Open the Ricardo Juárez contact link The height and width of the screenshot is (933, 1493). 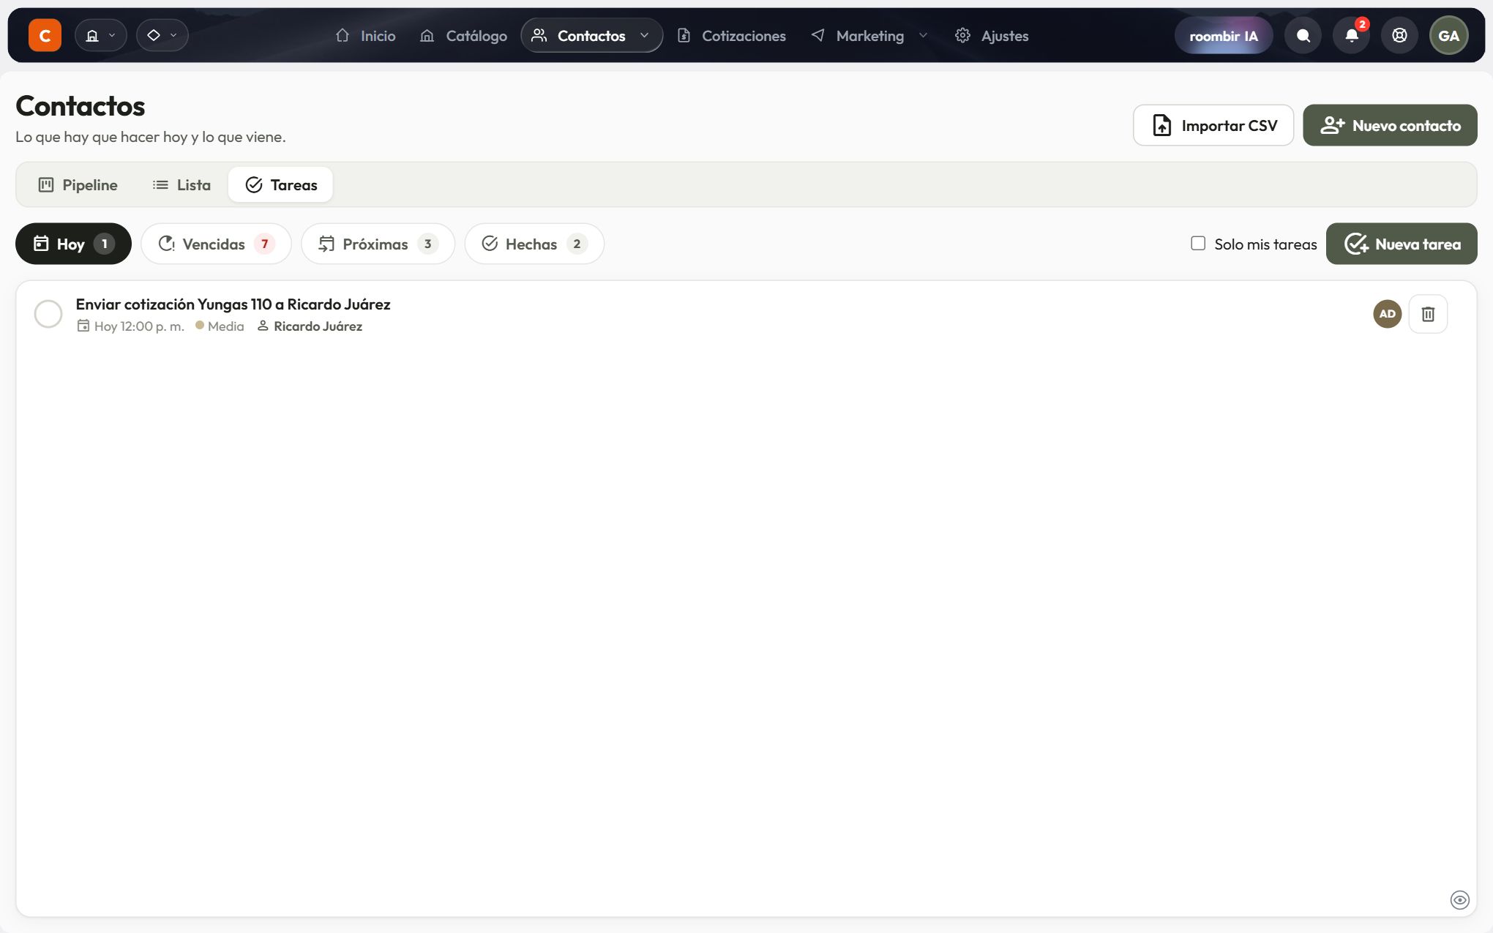pos(318,326)
